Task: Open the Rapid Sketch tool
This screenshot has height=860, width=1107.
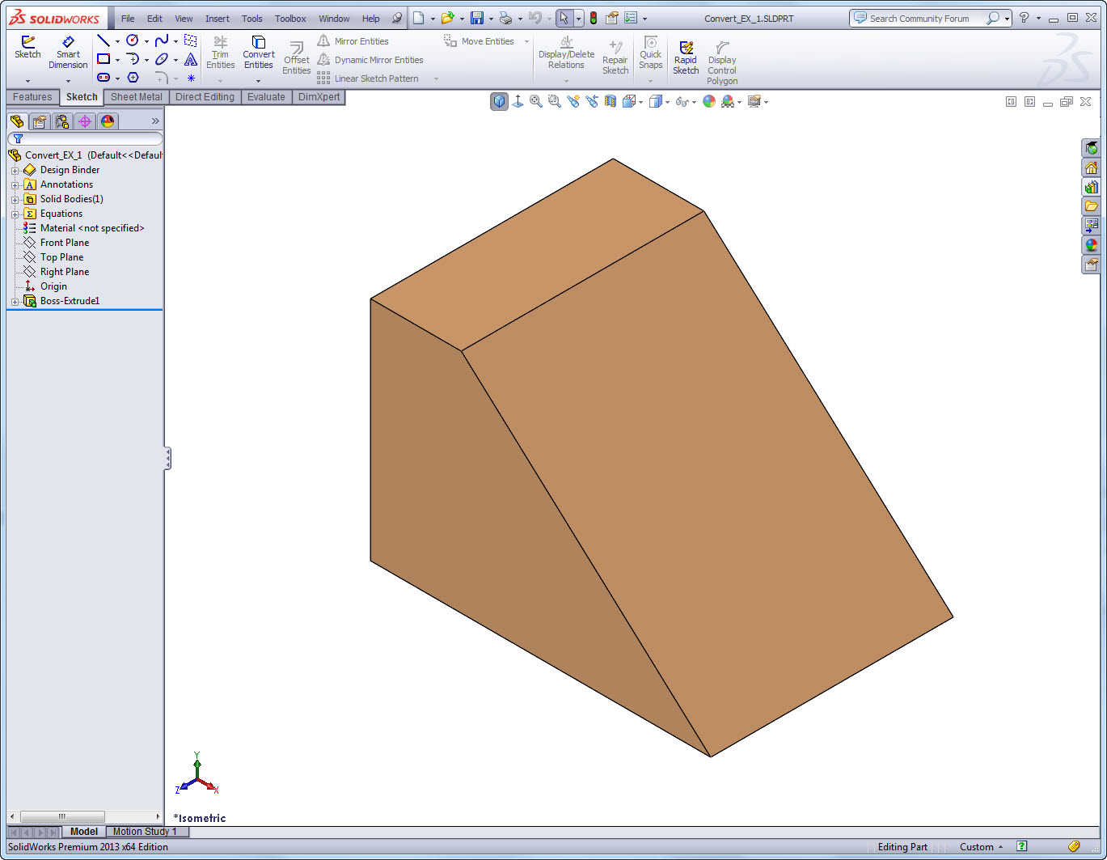Action: coord(686,57)
